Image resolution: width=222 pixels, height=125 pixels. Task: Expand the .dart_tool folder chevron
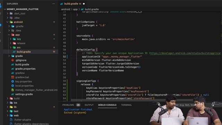8,14
